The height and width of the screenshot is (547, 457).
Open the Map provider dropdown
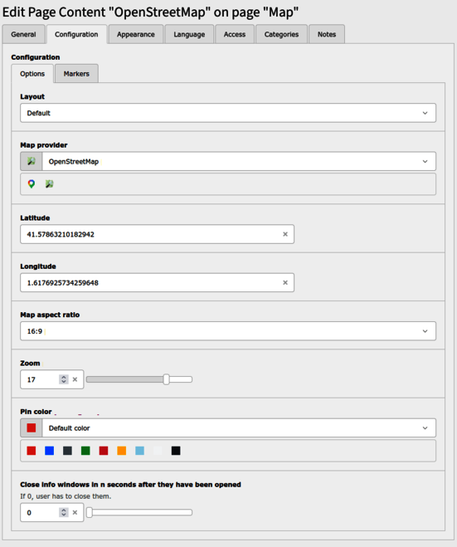pos(228,162)
